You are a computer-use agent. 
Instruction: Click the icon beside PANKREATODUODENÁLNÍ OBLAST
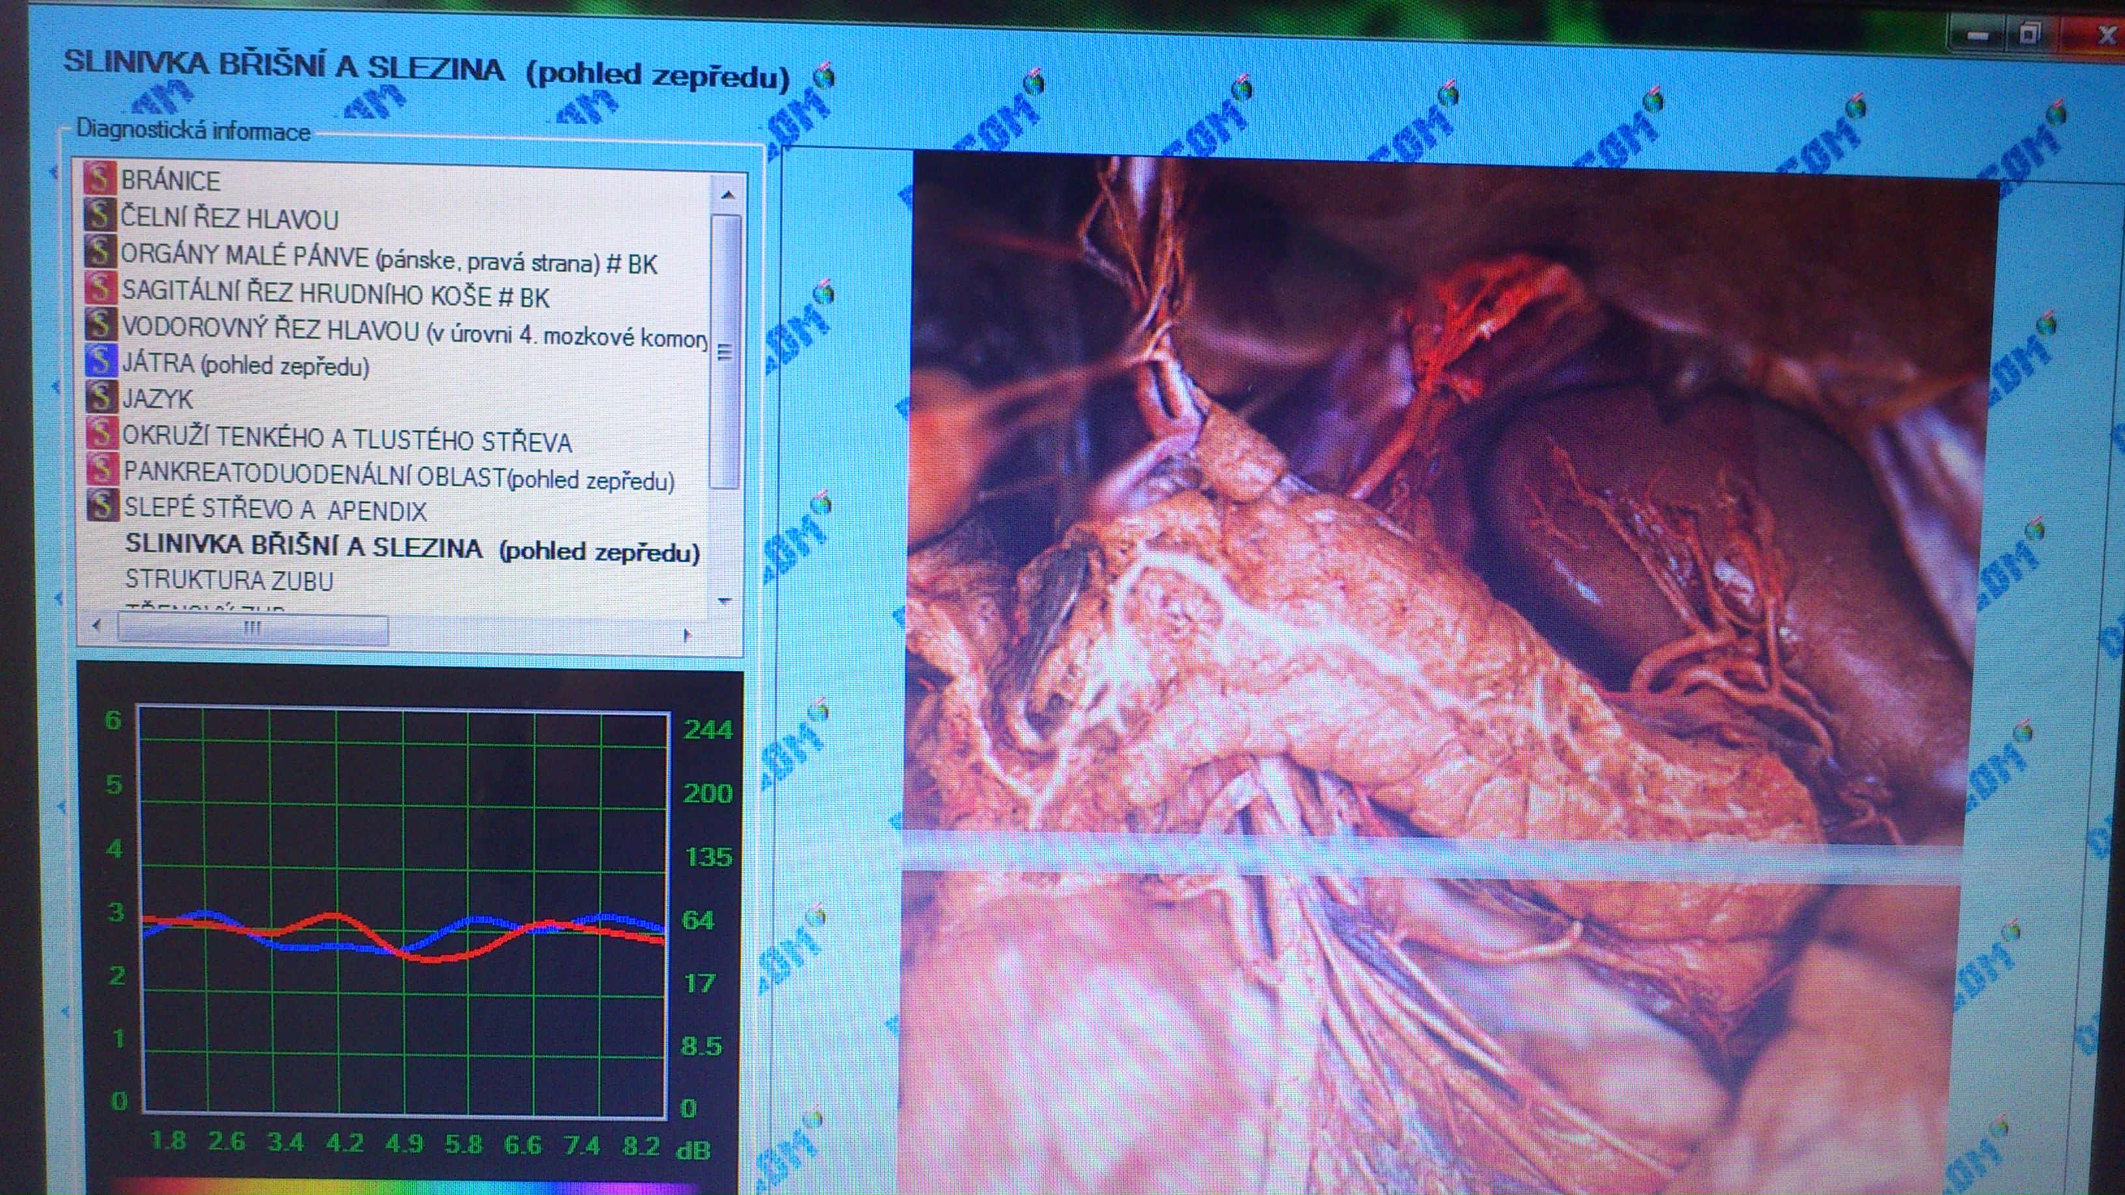(103, 469)
